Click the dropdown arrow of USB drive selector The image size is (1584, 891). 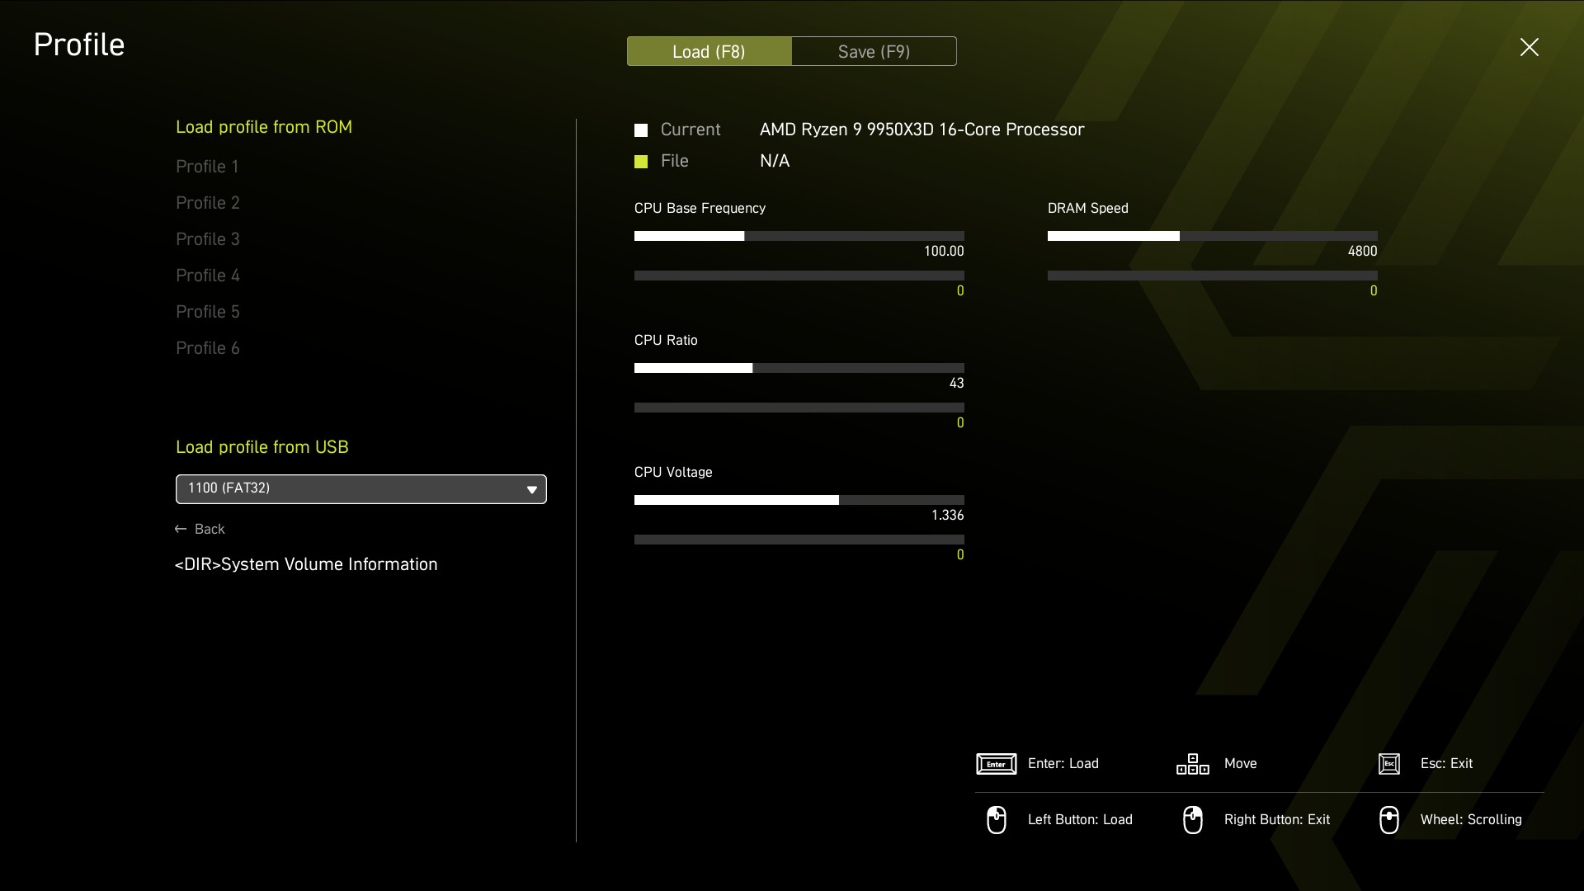(x=532, y=490)
